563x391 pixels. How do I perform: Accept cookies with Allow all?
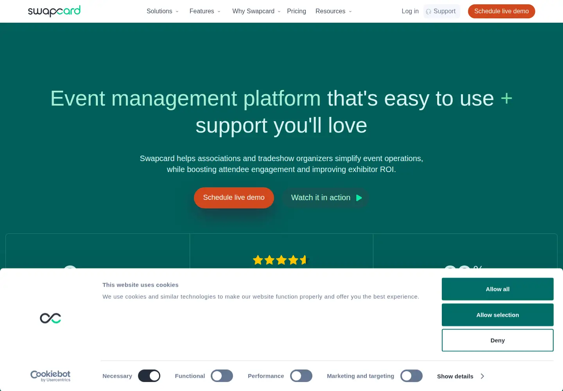[x=497, y=289]
